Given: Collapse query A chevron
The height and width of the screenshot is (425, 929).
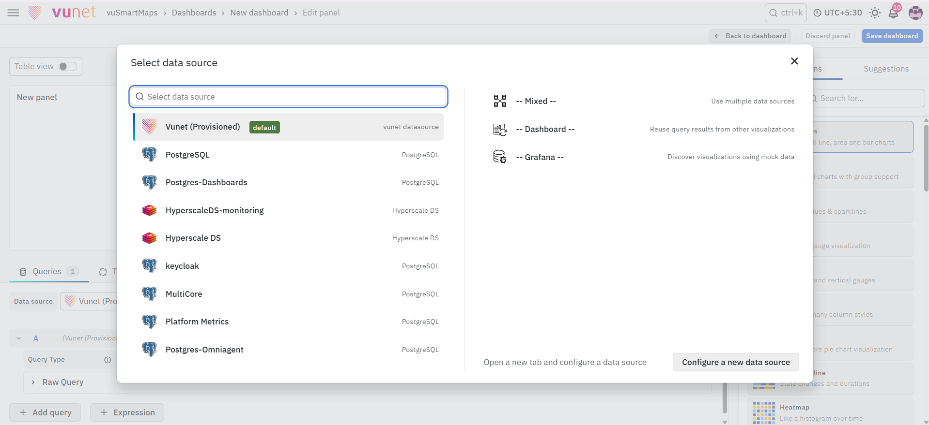Looking at the screenshot, I should (19, 338).
